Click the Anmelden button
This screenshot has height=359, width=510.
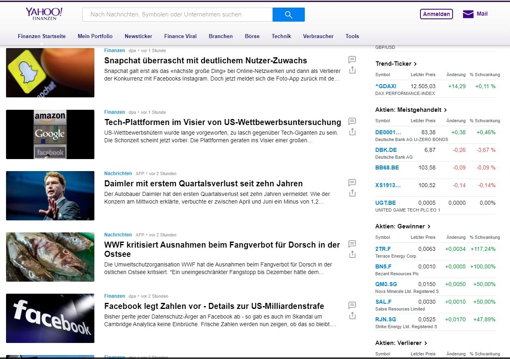437,14
